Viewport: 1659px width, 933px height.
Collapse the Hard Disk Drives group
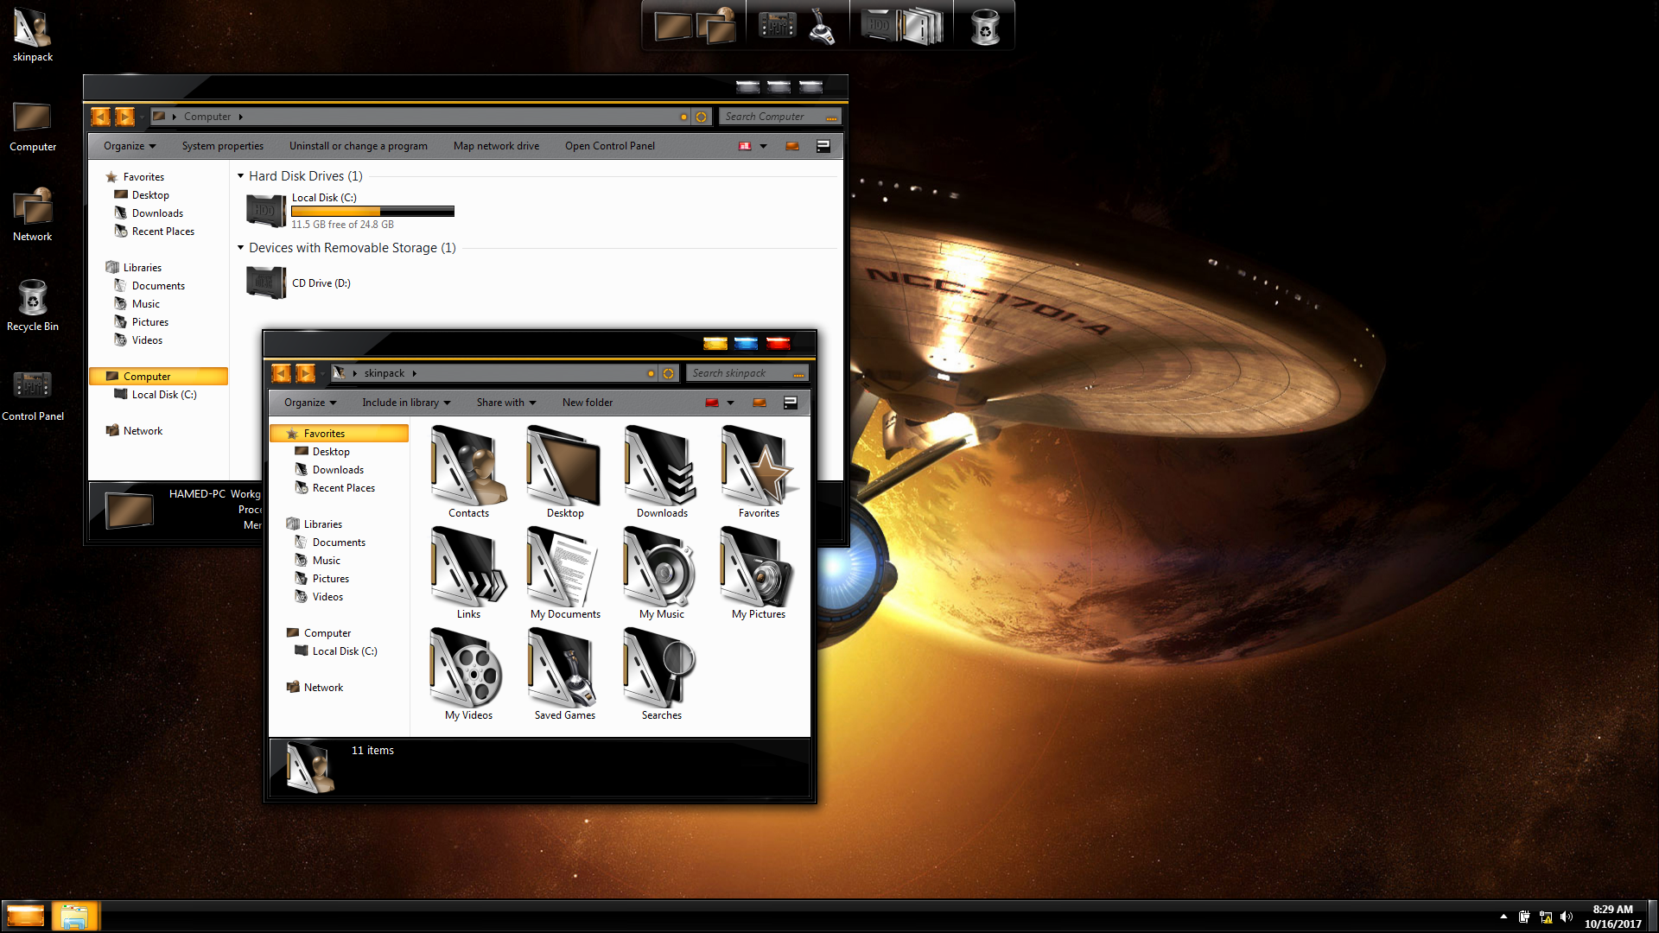click(241, 176)
